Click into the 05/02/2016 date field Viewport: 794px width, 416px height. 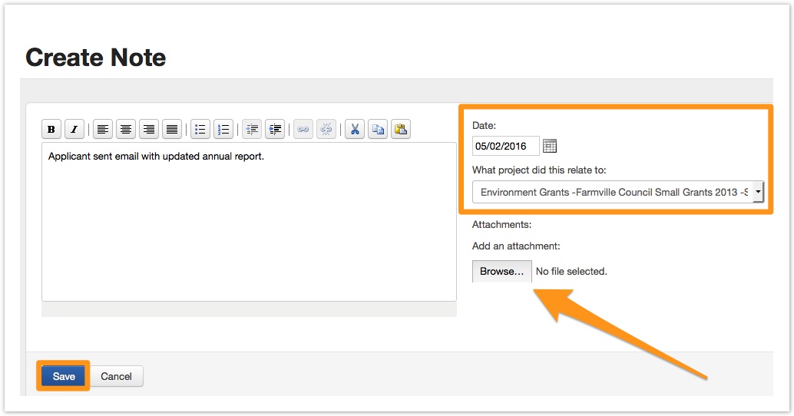click(505, 146)
